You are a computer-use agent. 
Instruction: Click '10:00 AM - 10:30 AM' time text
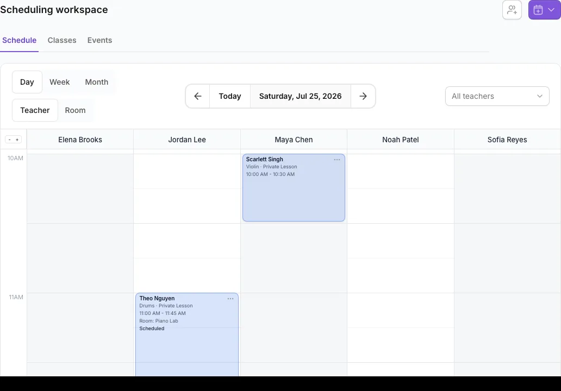(271, 174)
